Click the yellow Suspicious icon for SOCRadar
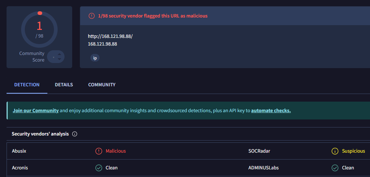The width and height of the screenshot is (370, 177). (335, 151)
